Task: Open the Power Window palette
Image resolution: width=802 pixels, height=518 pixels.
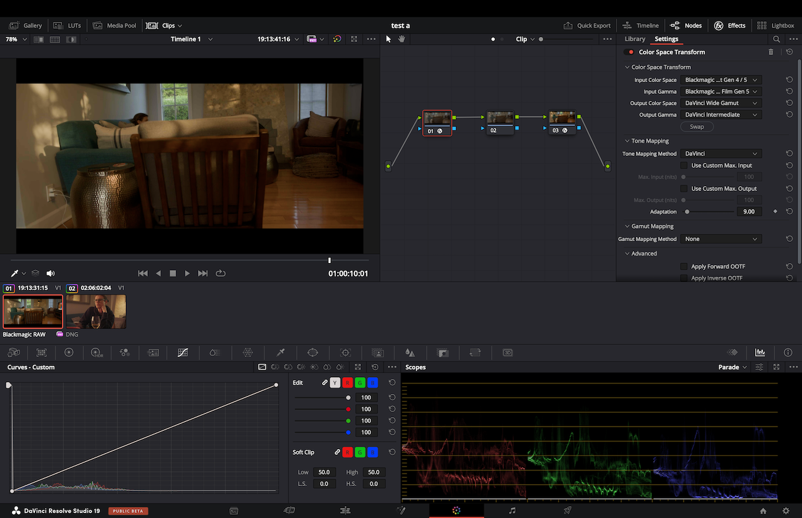Action: [313, 353]
